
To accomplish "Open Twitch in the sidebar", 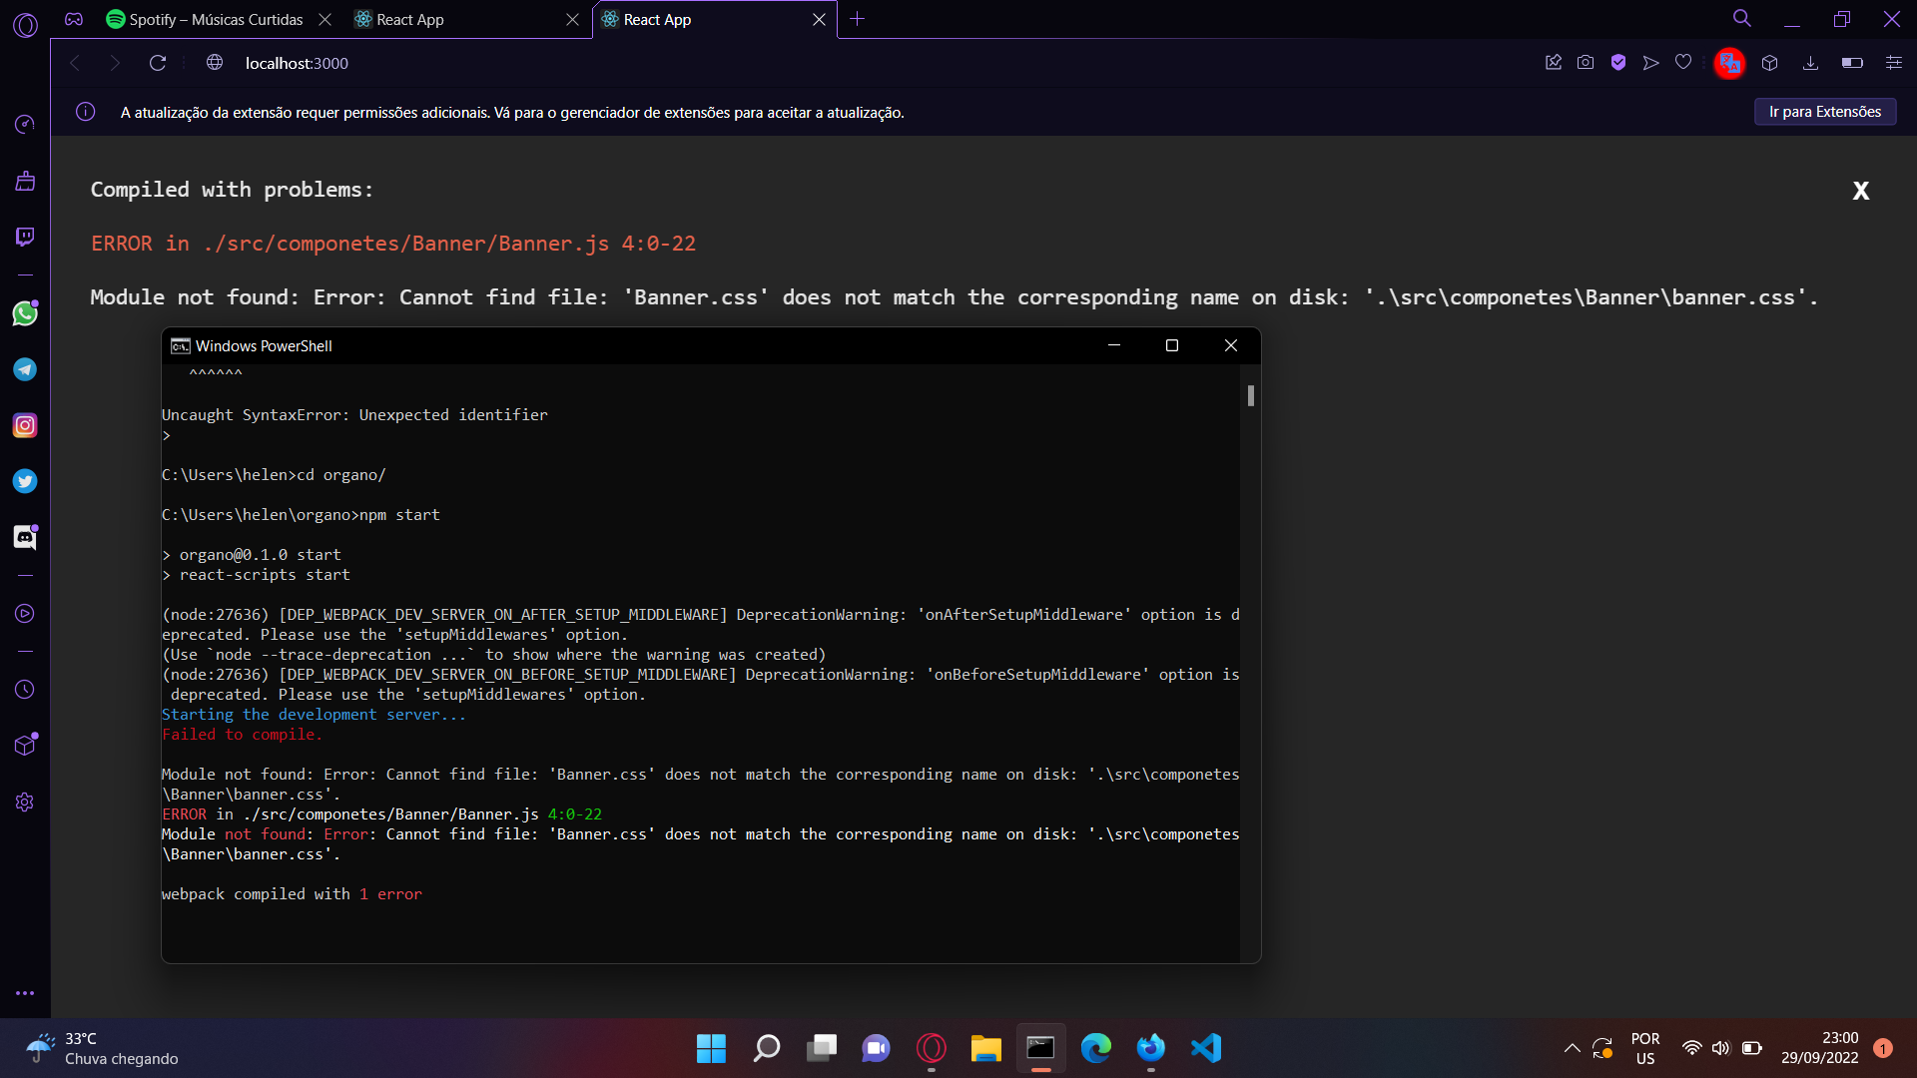I will (x=25, y=237).
